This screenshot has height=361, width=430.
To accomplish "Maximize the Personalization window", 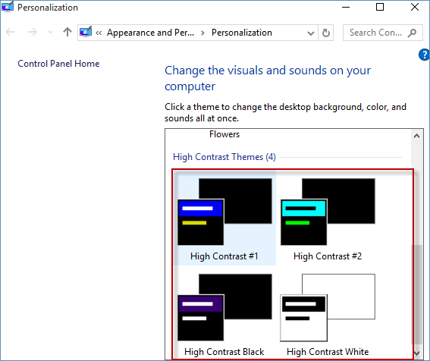I will tap(380, 7).
